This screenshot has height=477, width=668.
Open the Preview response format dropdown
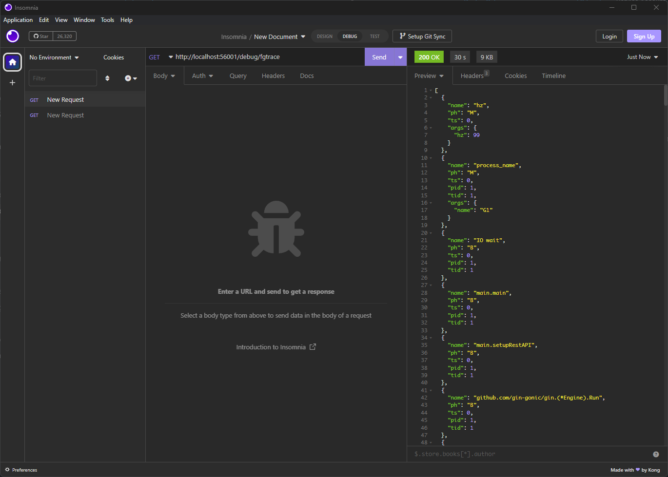429,76
